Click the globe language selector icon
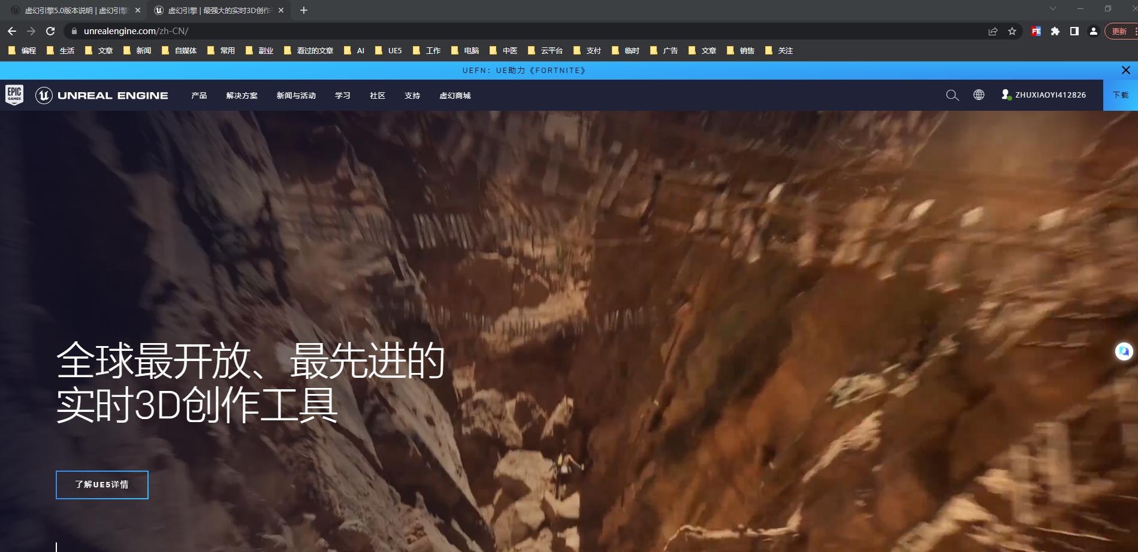 979,95
